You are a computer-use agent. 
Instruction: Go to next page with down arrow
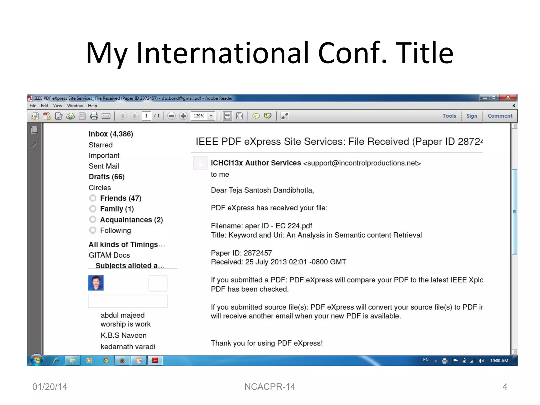(134, 116)
